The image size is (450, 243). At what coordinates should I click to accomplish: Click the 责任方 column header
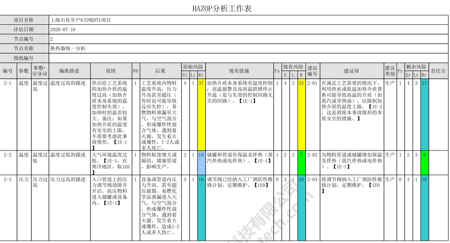click(438, 71)
